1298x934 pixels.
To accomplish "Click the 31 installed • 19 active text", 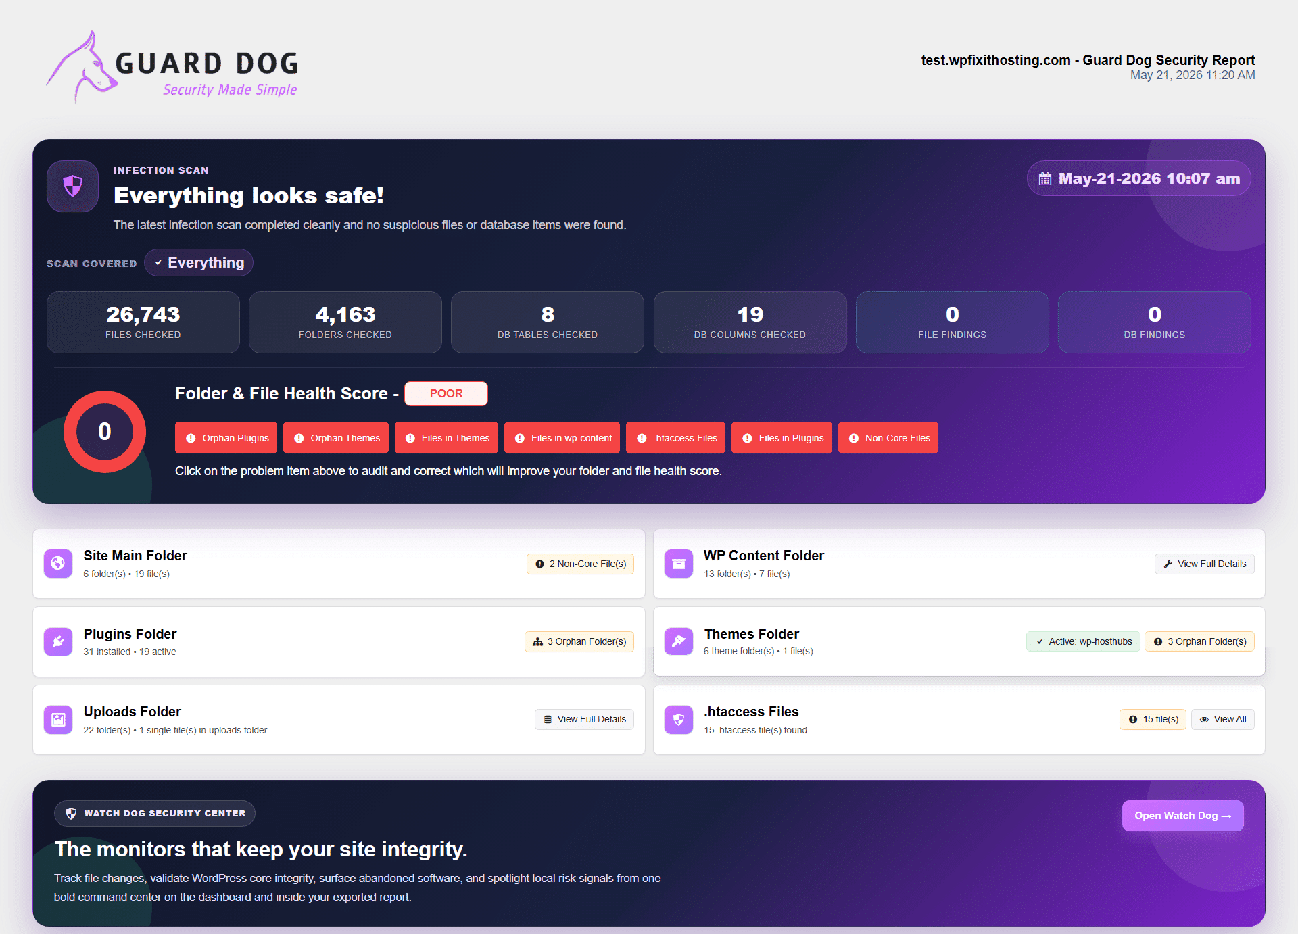I will tap(130, 652).
